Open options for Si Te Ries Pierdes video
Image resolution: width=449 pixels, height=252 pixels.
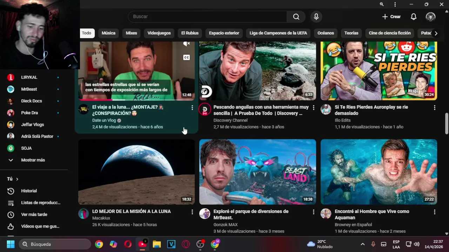[x=435, y=107]
